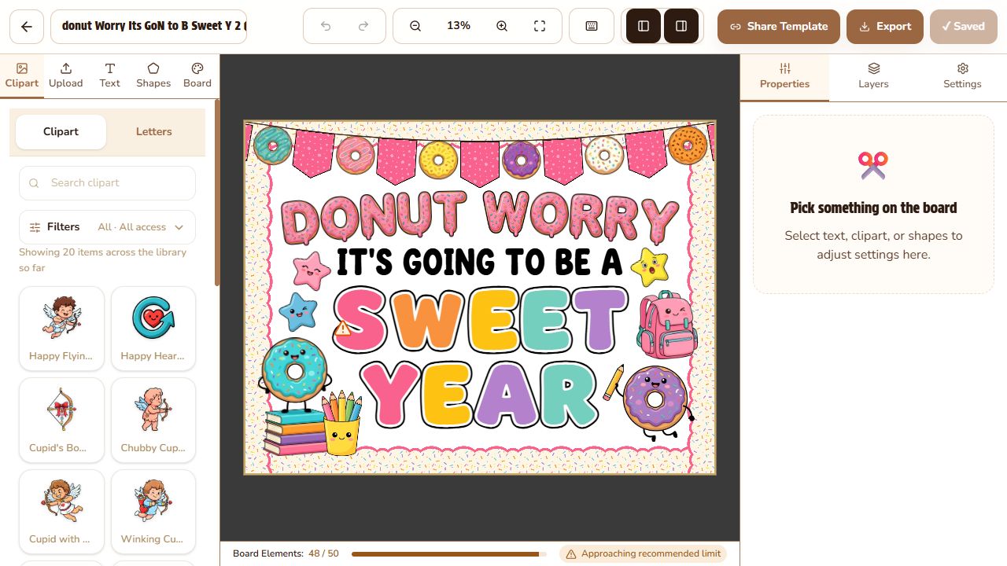Viewport: 1007px width, 566px height.
Task: Select the blue star clipart on board
Action: click(x=298, y=311)
